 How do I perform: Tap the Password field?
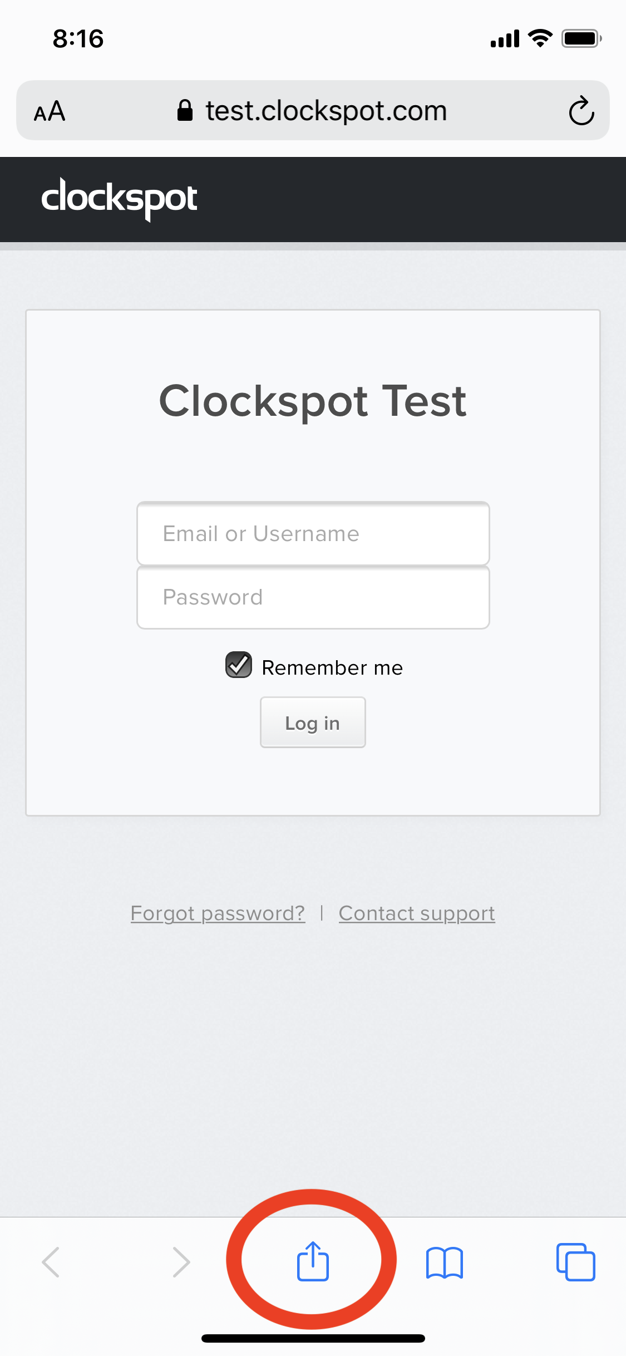[x=313, y=597]
